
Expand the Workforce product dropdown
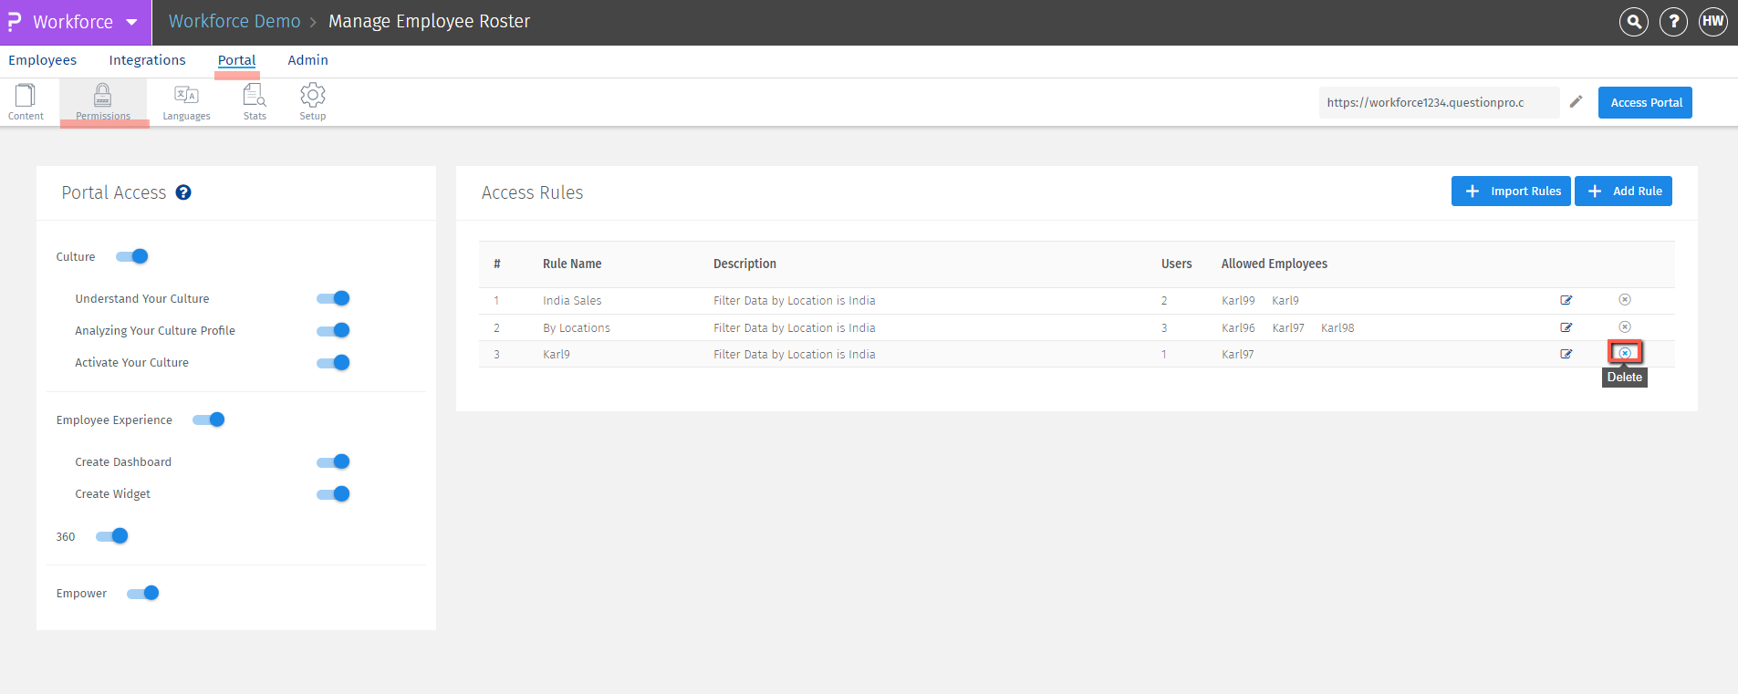[x=131, y=22]
